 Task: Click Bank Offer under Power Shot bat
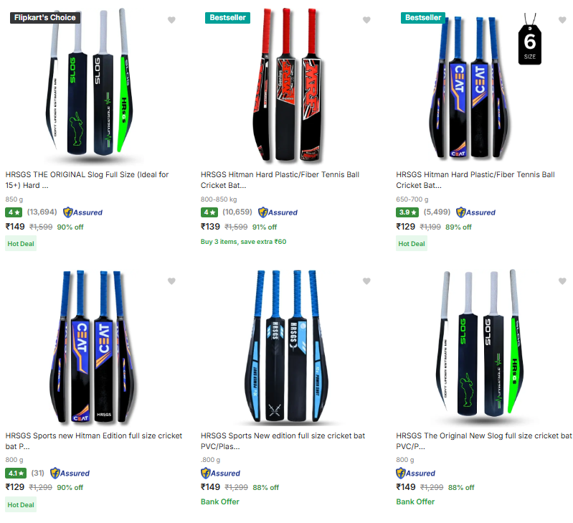[x=220, y=501]
